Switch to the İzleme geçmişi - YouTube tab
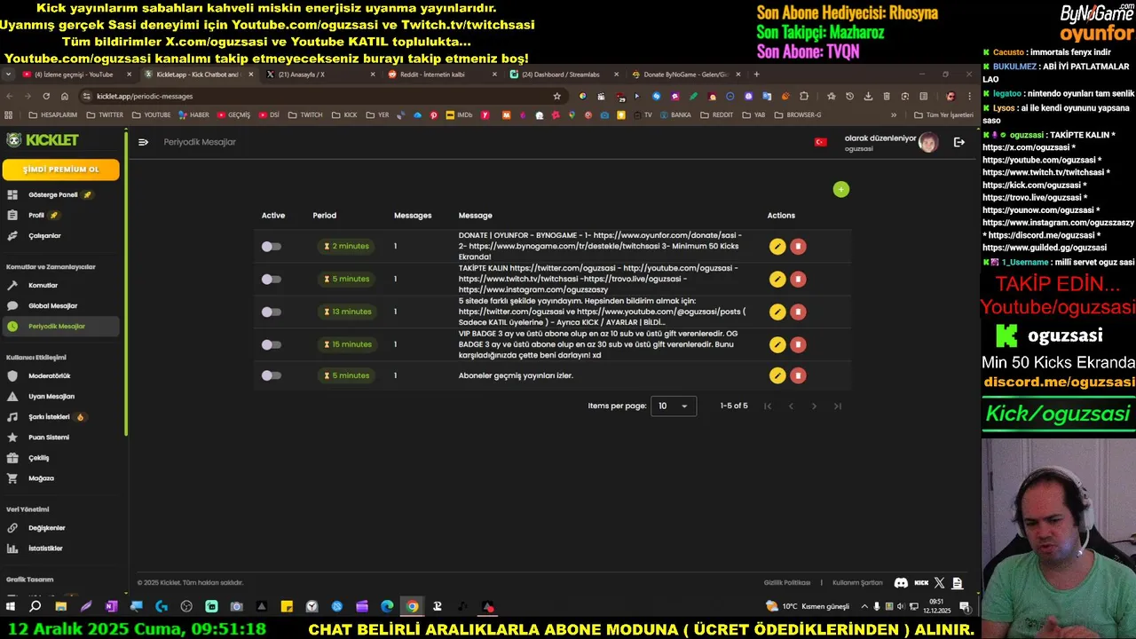1136x639 pixels. pos(76,75)
